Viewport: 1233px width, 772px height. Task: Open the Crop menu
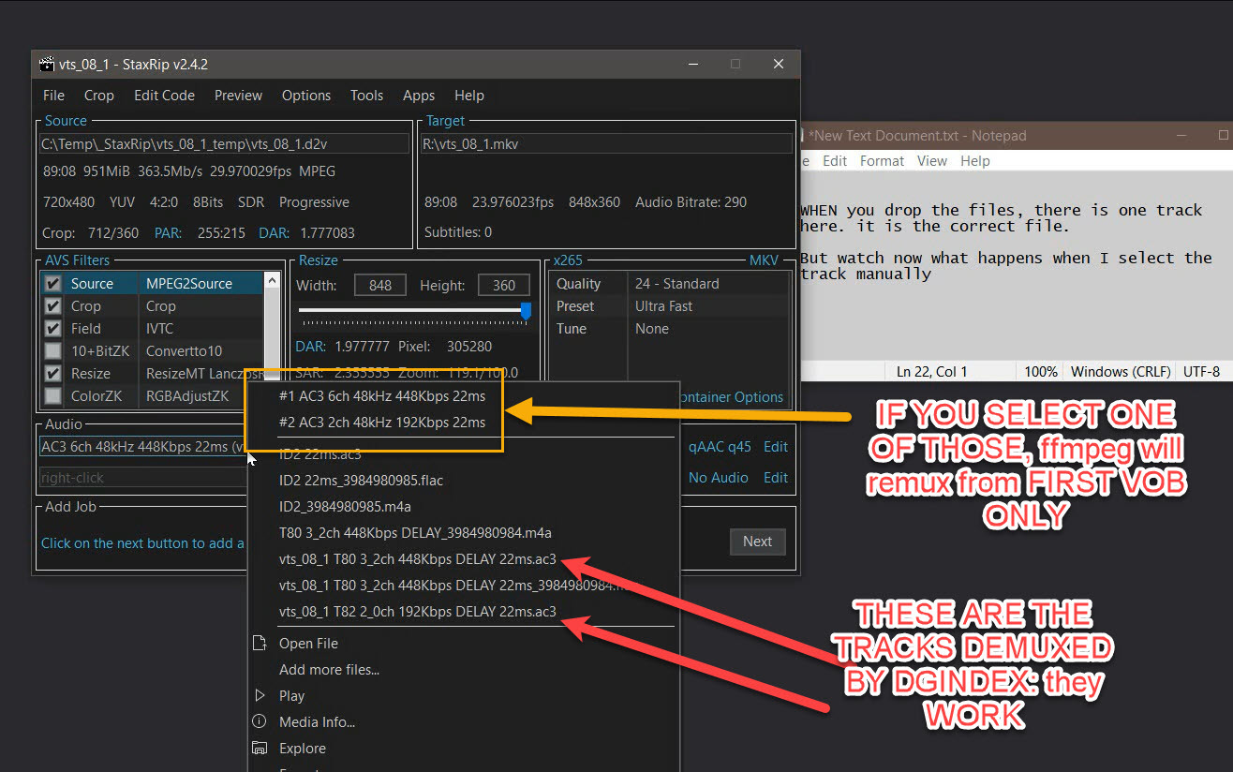[x=99, y=96]
